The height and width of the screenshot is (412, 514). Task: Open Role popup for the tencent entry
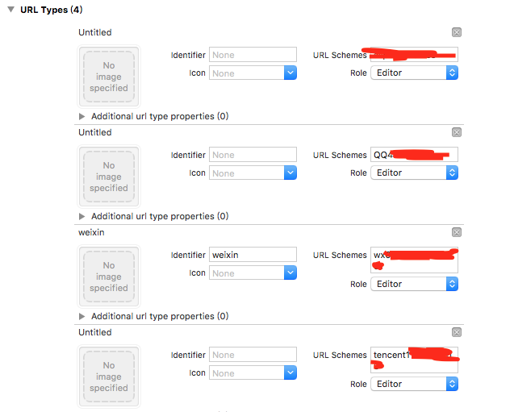tap(452, 384)
